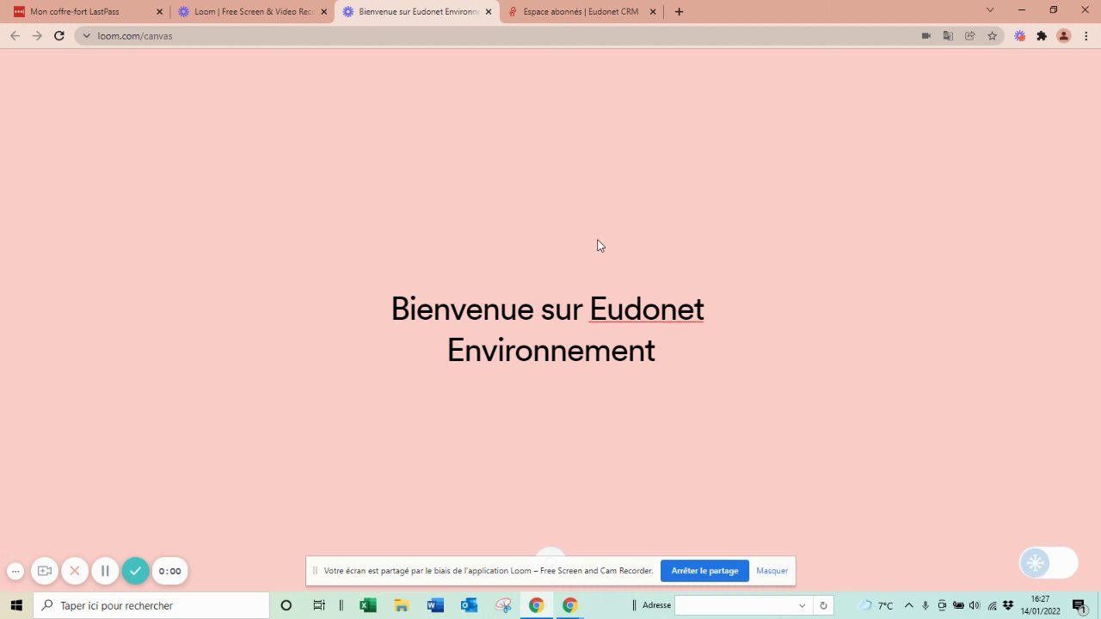Screen dimensions: 1101x619
Task: Open the Chrome profile avatar
Action: click(x=1064, y=36)
